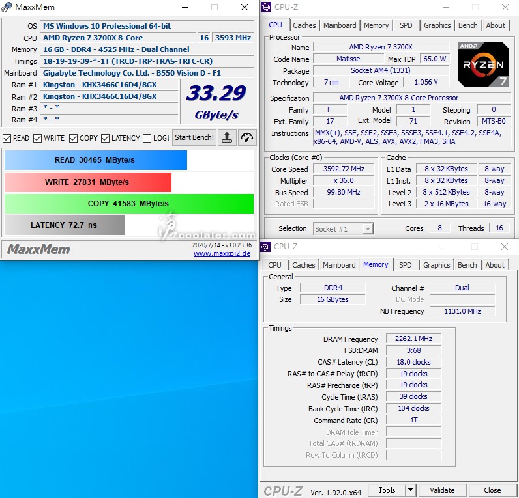Switch to Memory tab in upper CPU-Z window

[376, 25]
